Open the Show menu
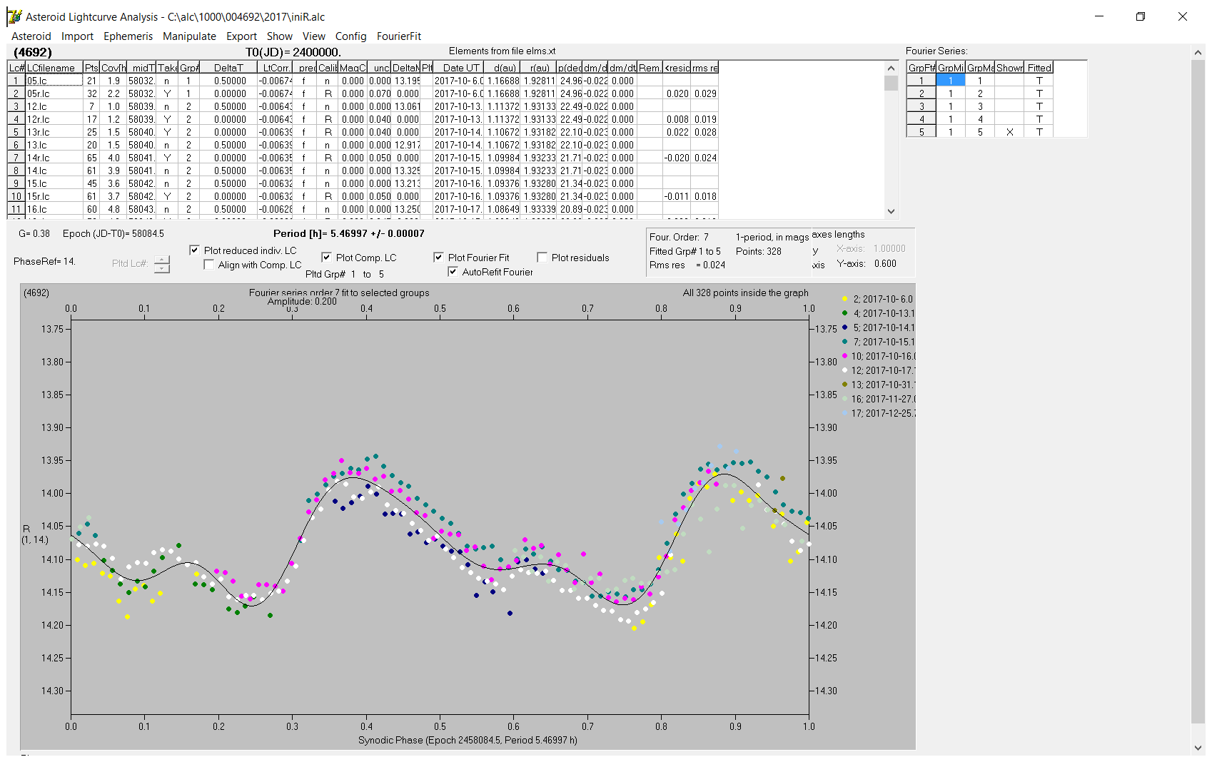The image size is (1212, 762). (x=280, y=36)
